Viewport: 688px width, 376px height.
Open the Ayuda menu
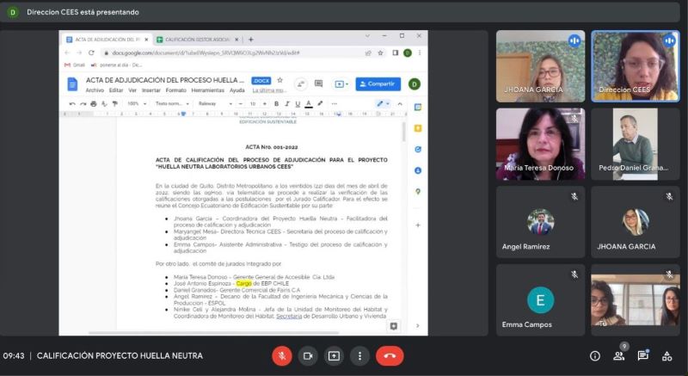(237, 90)
